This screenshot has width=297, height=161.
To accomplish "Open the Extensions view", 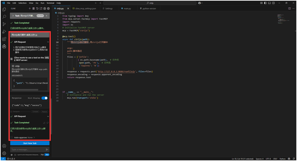I will [x=4, y=39].
